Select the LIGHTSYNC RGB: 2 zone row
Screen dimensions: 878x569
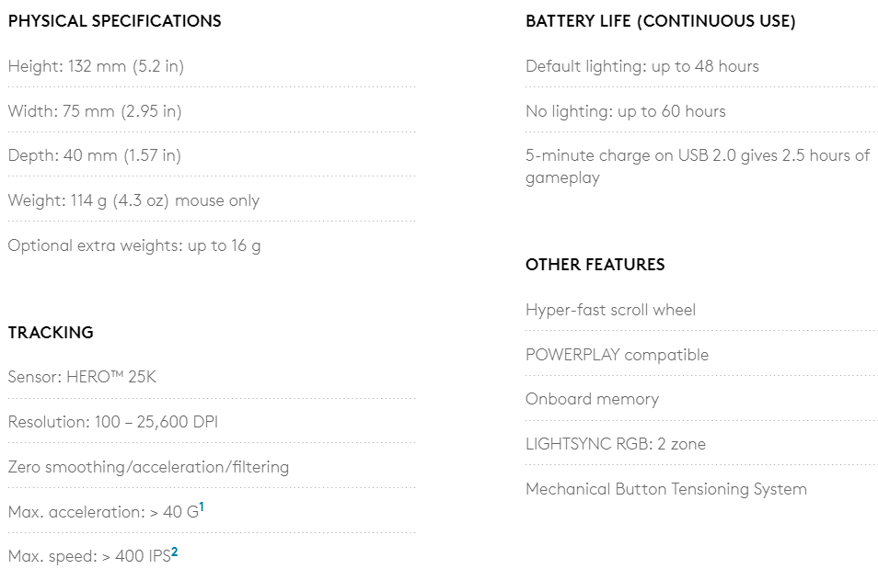click(x=616, y=444)
